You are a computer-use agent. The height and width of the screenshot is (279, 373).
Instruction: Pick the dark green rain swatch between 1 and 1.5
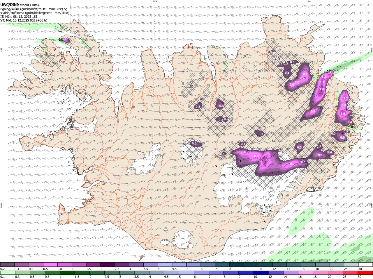(67, 273)
